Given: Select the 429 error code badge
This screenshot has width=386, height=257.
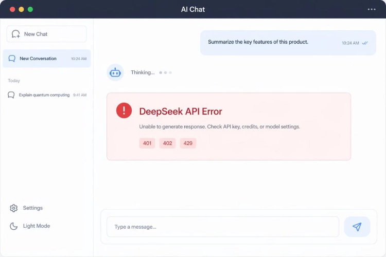Looking at the screenshot, I should point(188,143).
